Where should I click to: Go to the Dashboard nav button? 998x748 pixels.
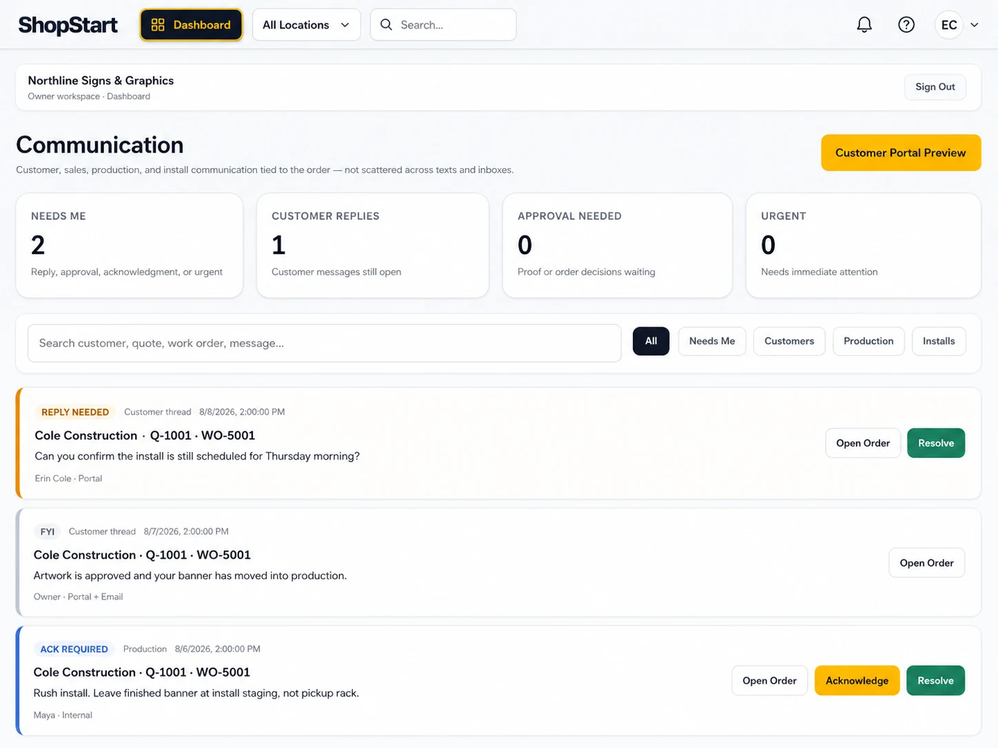(x=191, y=25)
